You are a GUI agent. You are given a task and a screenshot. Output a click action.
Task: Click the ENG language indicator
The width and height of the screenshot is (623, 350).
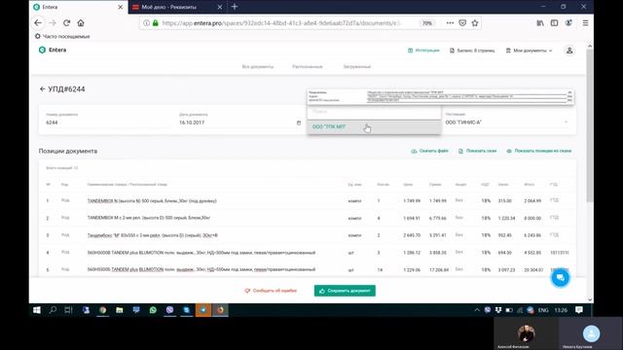(543, 310)
